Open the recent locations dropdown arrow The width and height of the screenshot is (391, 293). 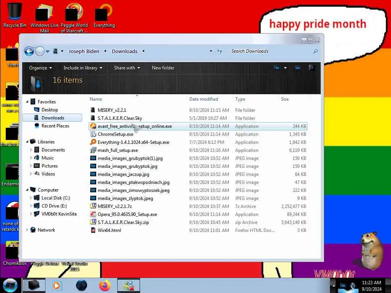47,52
